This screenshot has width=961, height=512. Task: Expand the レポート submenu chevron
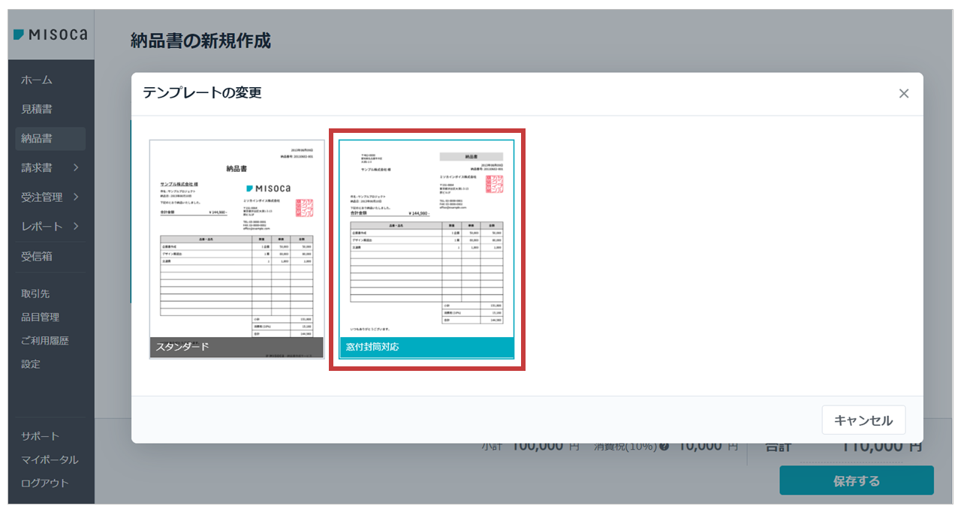pos(76,227)
